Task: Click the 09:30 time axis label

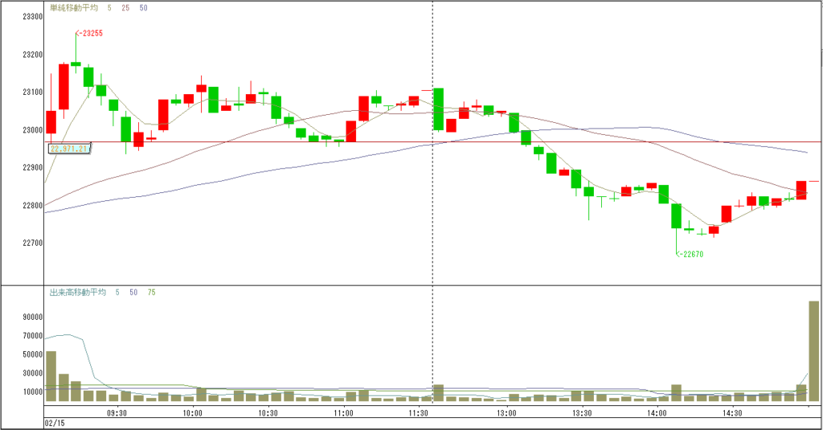Action: [117, 413]
